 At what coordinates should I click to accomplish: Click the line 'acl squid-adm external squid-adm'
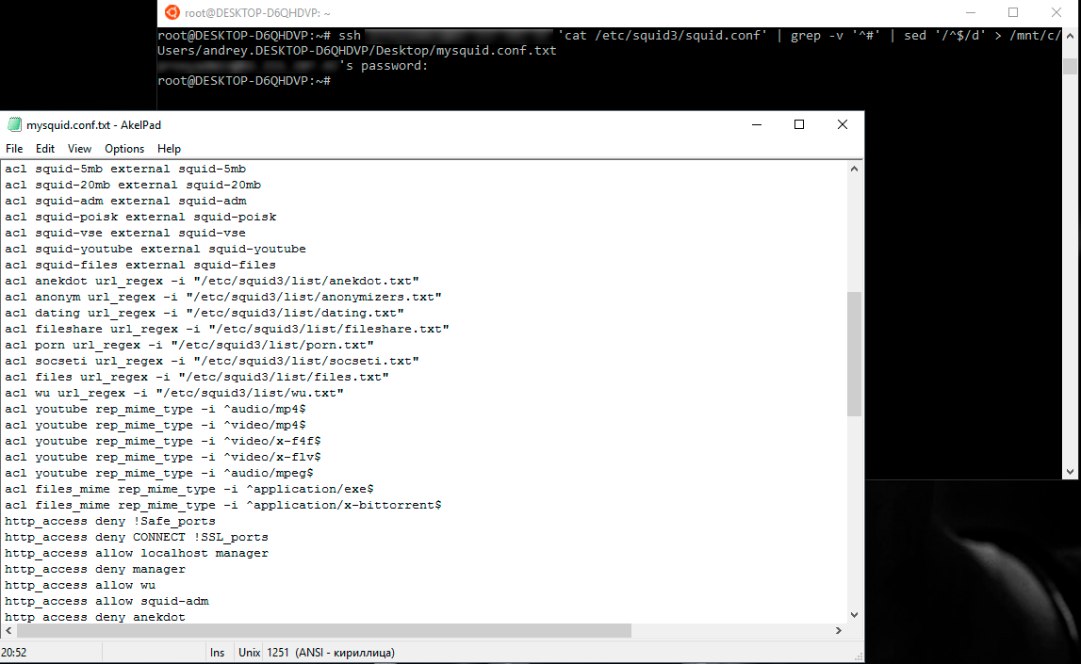pyautogui.click(x=125, y=202)
